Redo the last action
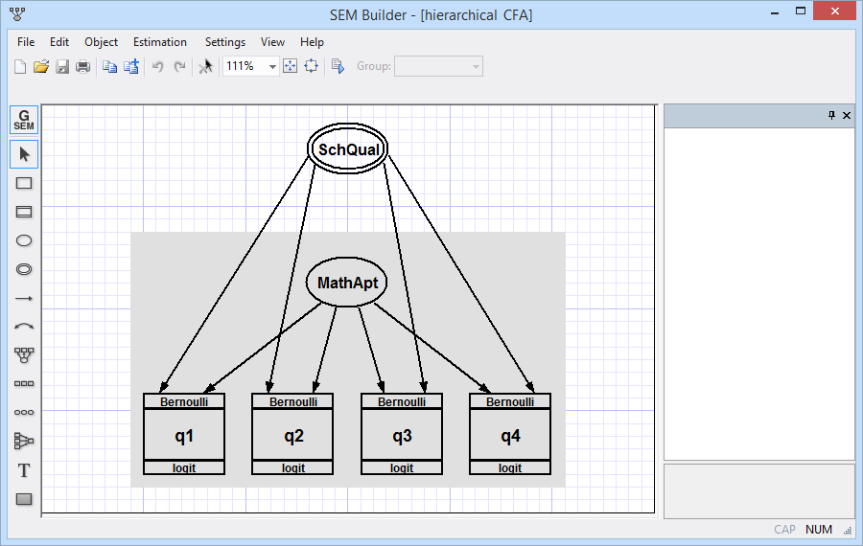Viewport: 863px width, 546px height. pos(179,66)
